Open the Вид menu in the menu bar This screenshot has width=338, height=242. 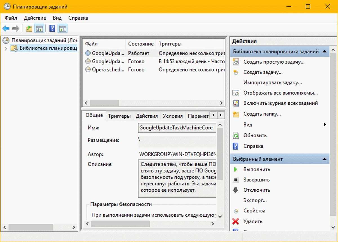(57, 18)
